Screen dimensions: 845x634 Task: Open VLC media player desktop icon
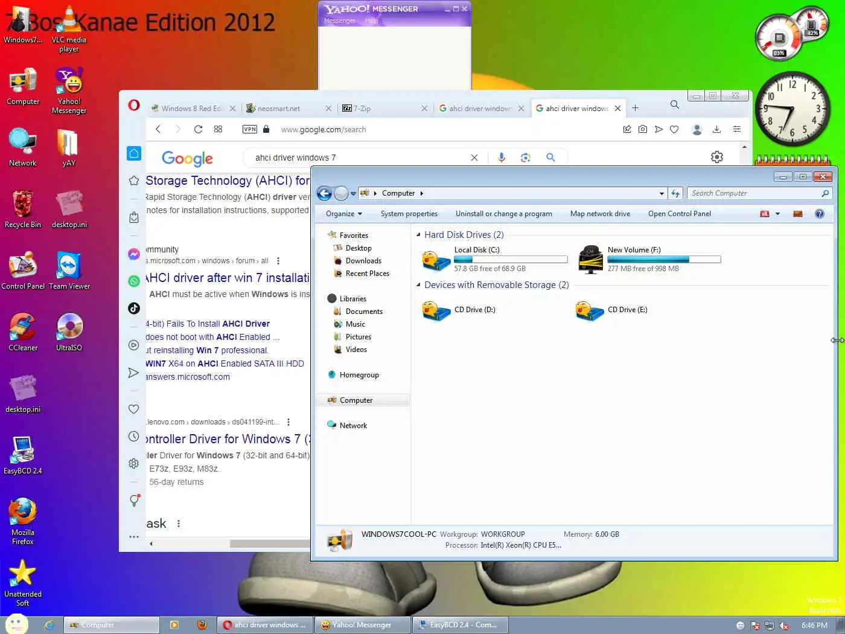tap(69, 30)
